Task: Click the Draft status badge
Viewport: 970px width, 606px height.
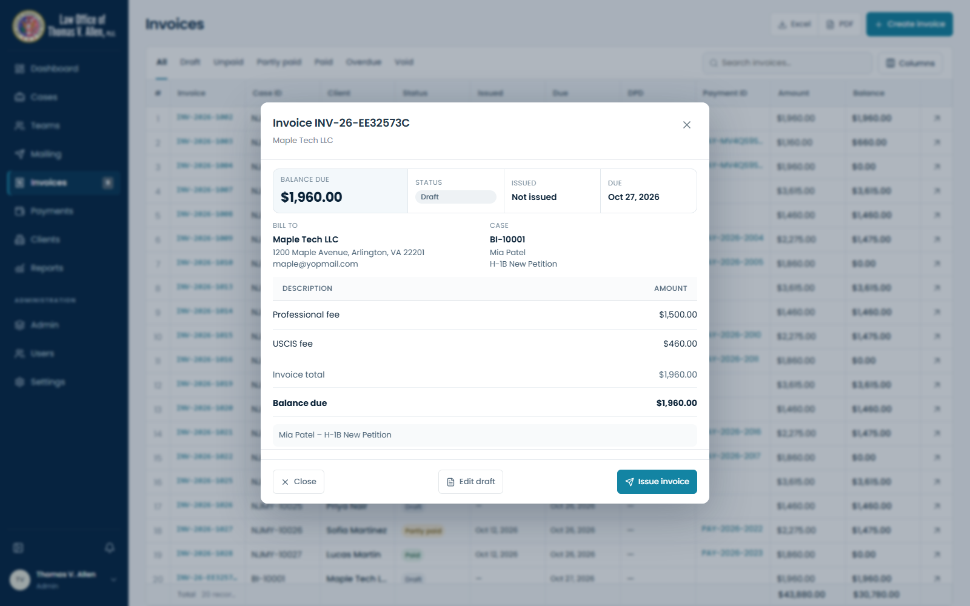Action: click(455, 197)
